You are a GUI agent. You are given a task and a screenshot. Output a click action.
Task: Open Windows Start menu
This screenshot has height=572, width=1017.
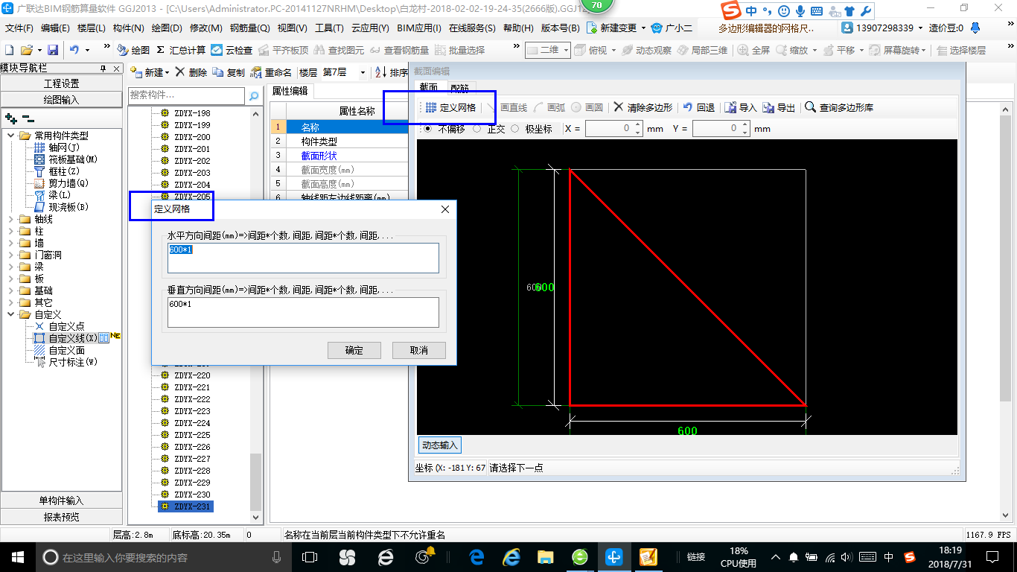18,557
